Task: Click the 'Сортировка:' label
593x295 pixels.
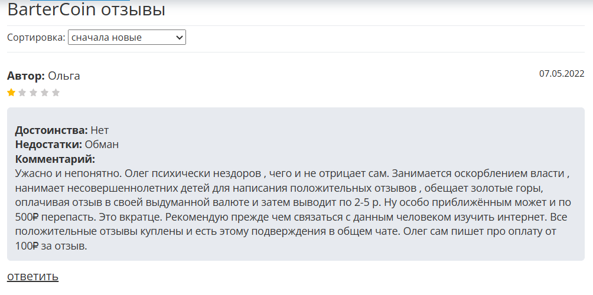Action: [36, 37]
